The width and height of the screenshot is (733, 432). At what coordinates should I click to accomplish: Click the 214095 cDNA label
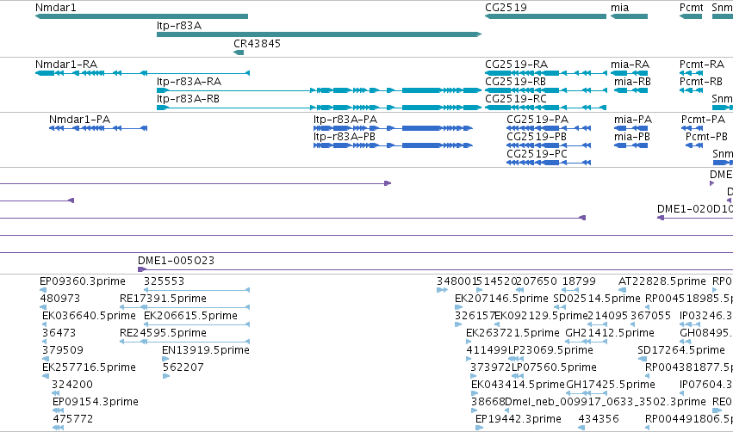pyautogui.click(x=608, y=315)
